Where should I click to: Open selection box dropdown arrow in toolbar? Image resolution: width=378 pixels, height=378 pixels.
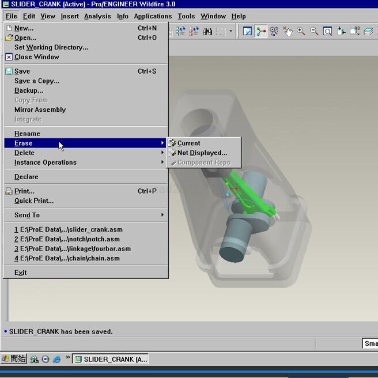[231, 31]
